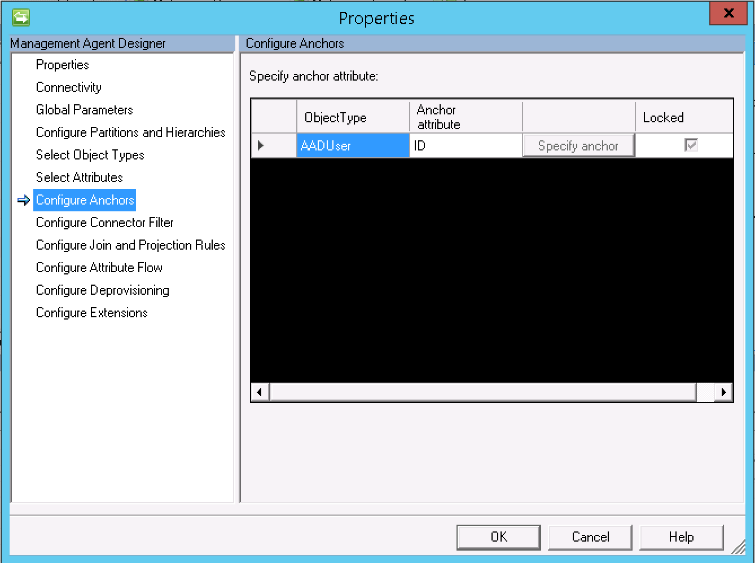Image resolution: width=755 pixels, height=563 pixels.
Task: Go to Configure Attribute Flow
Action: pyautogui.click(x=99, y=268)
